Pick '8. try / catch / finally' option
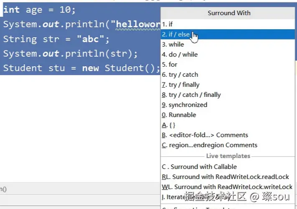 (x=228, y=95)
